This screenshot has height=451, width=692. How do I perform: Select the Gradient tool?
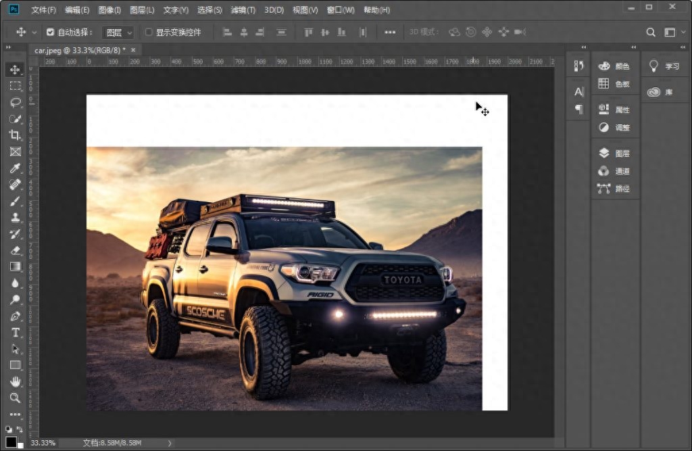tap(15, 266)
